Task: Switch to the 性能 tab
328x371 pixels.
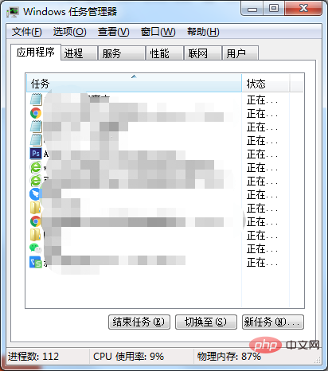Action: point(165,53)
